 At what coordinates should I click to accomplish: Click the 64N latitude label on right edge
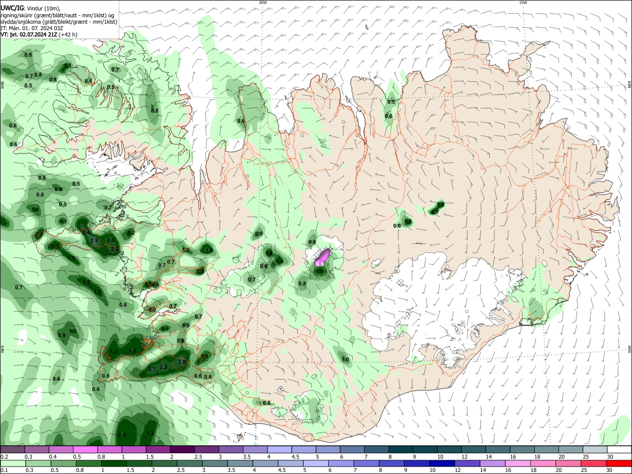click(x=630, y=349)
